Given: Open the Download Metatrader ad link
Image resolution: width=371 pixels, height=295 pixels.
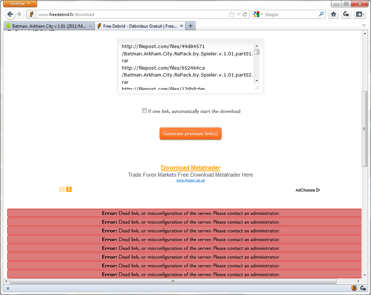Looking at the screenshot, I should click(x=191, y=168).
